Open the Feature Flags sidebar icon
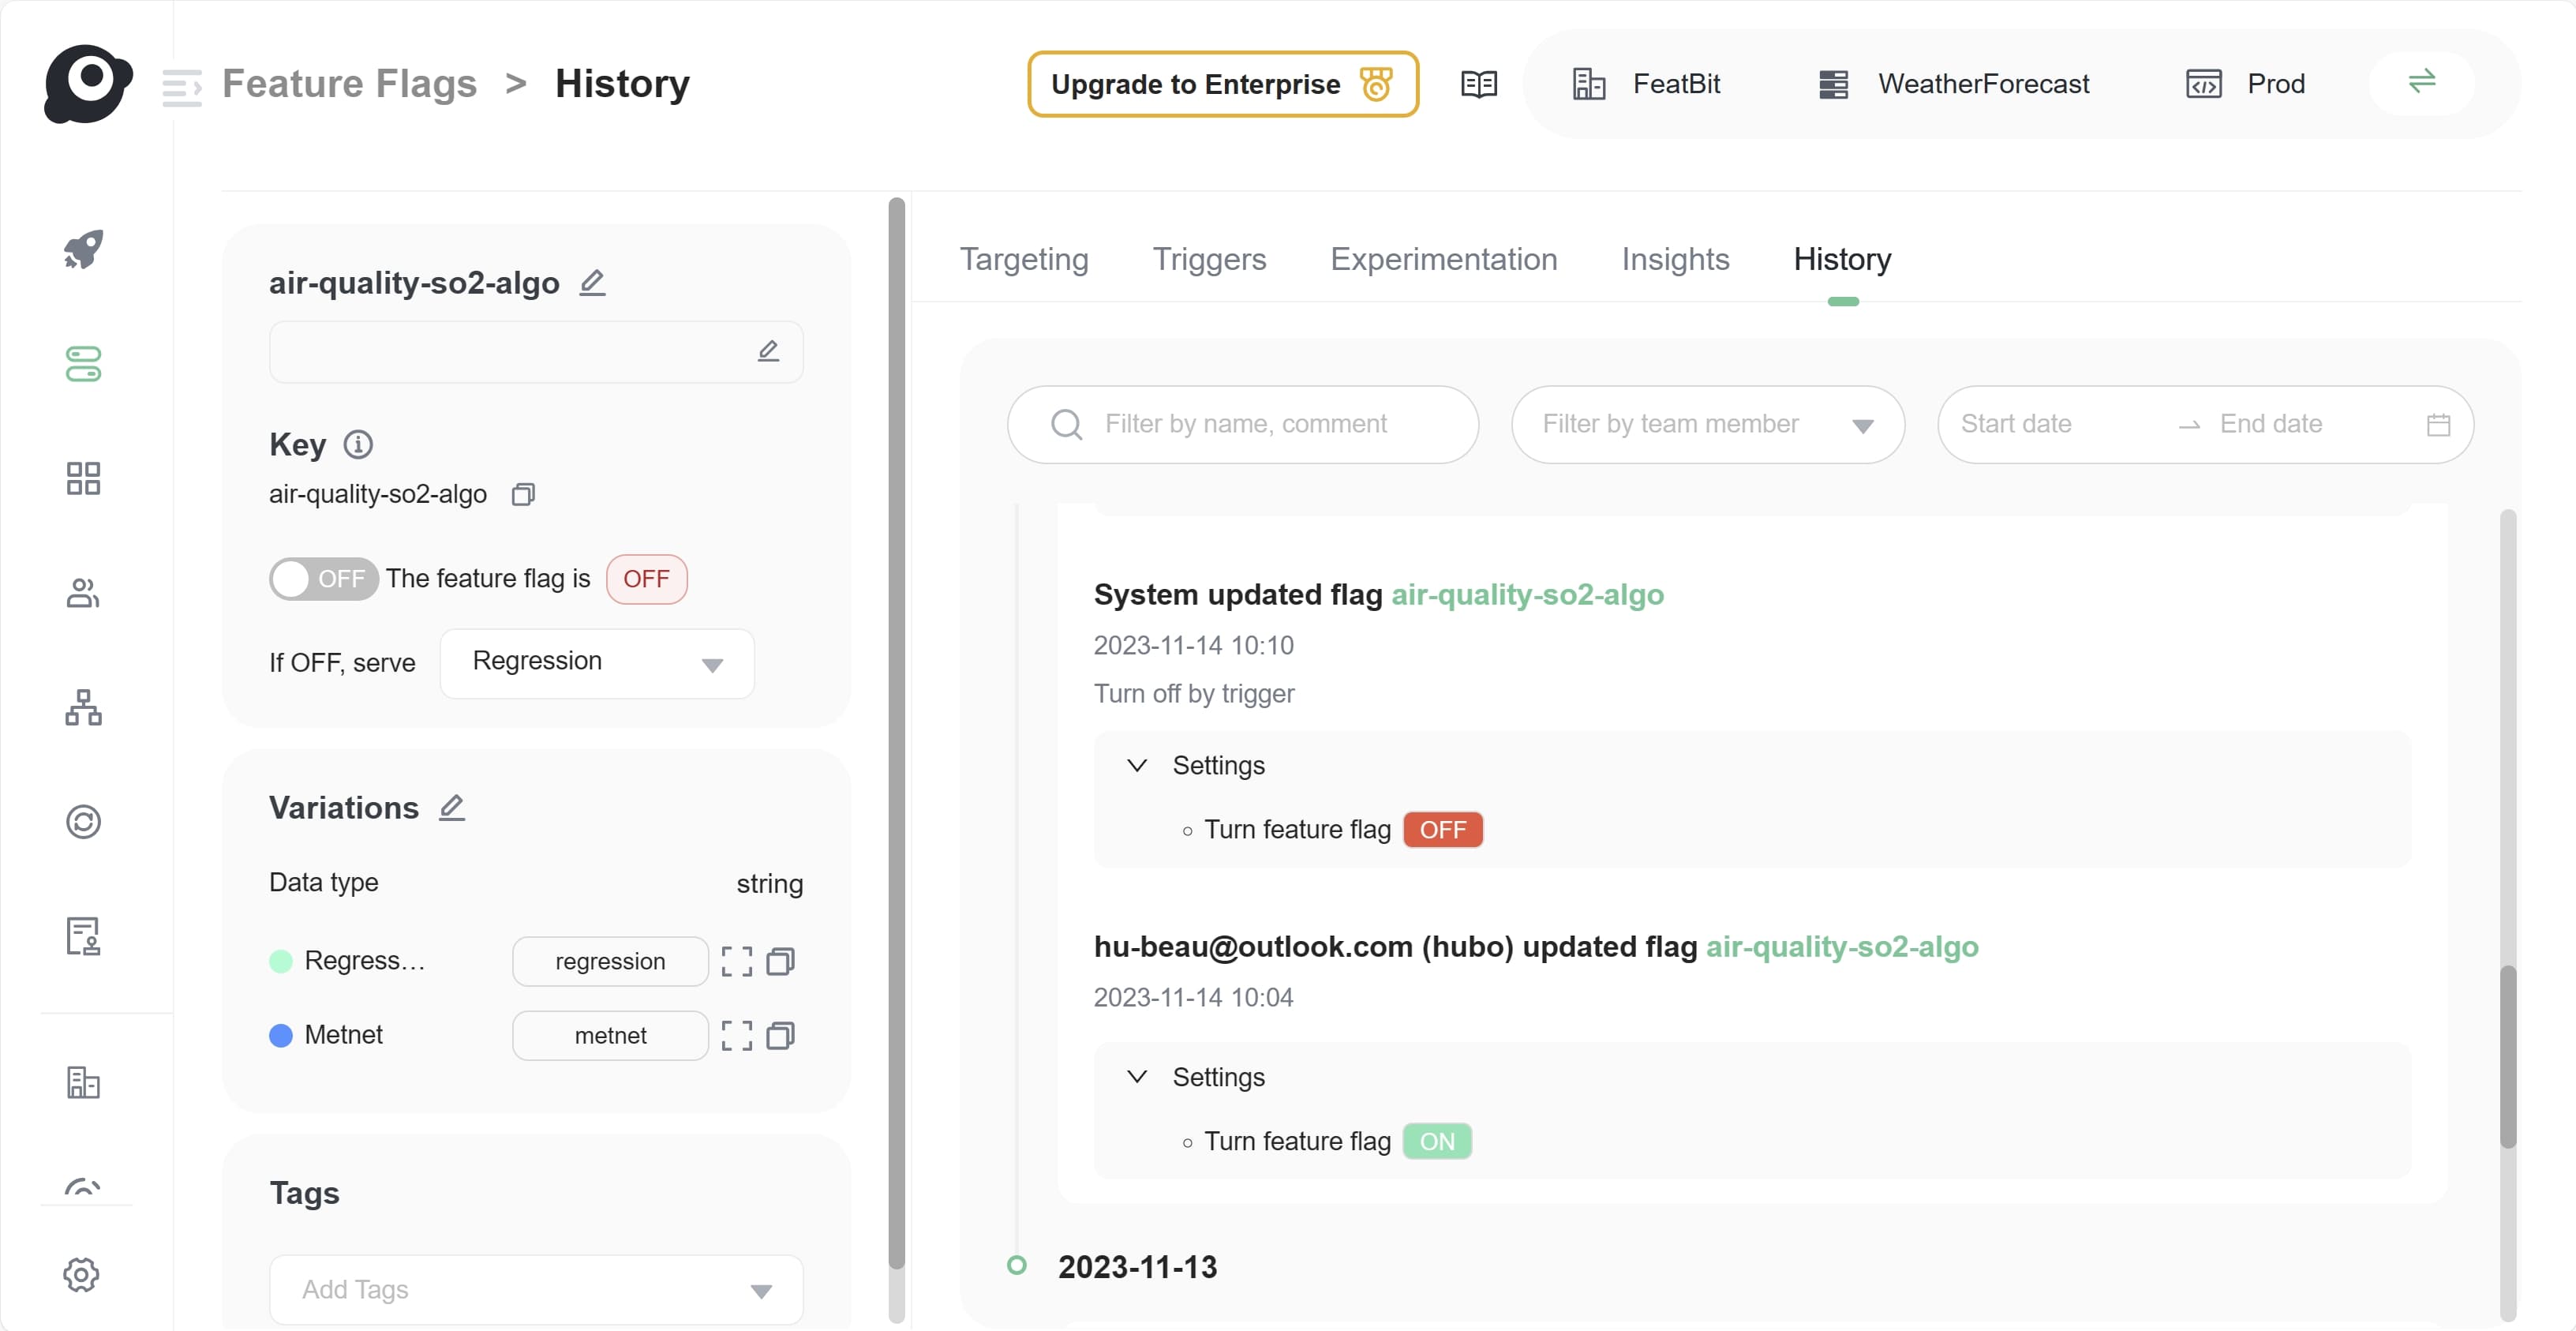This screenshot has width=2576, height=1331. pos(83,364)
